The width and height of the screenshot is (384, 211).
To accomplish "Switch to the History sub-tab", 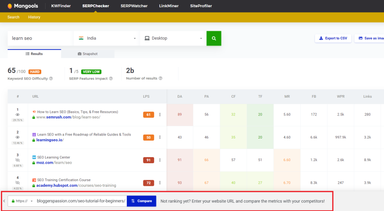I will 34,17.
